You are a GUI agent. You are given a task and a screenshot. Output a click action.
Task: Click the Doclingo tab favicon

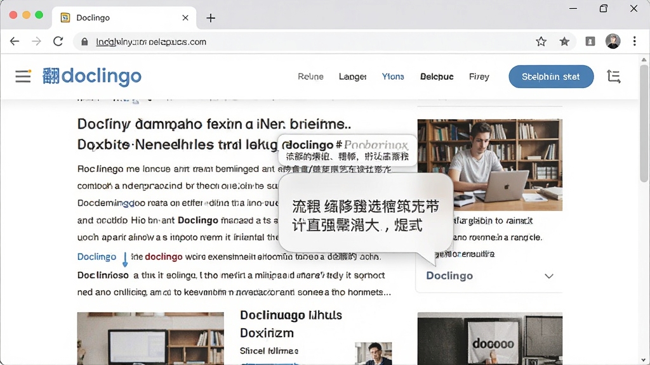65,17
